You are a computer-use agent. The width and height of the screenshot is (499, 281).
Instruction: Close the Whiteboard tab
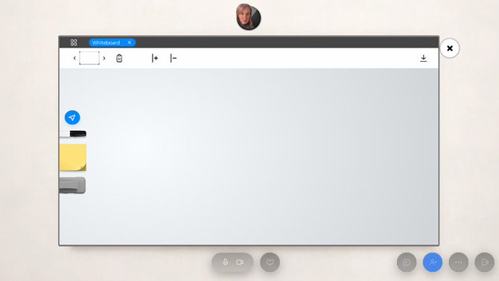point(130,42)
